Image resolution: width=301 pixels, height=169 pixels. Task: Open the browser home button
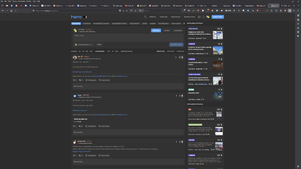point(11,11)
